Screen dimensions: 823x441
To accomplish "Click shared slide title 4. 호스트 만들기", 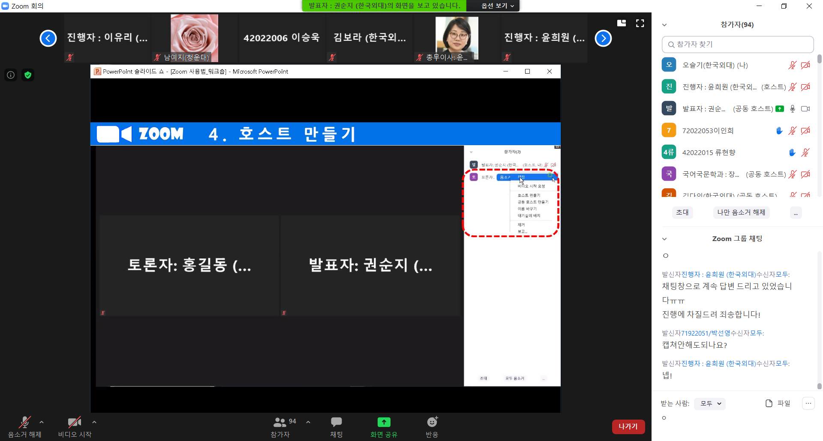I will pyautogui.click(x=282, y=134).
